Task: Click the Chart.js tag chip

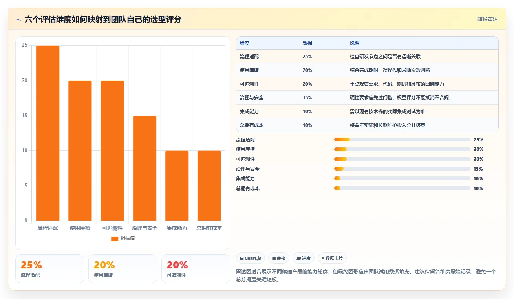Action: [x=251, y=258]
